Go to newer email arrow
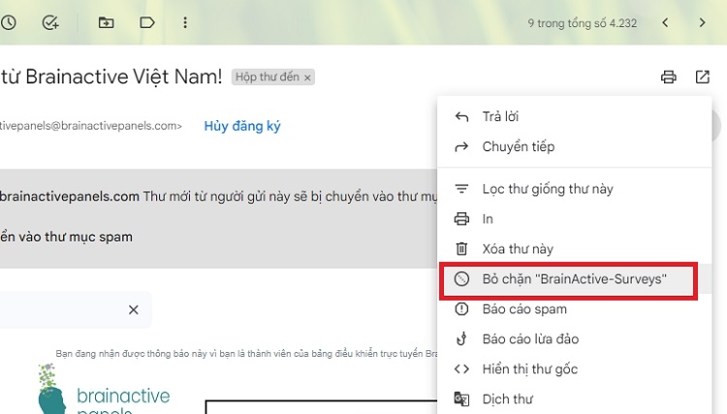 [665, 22]
